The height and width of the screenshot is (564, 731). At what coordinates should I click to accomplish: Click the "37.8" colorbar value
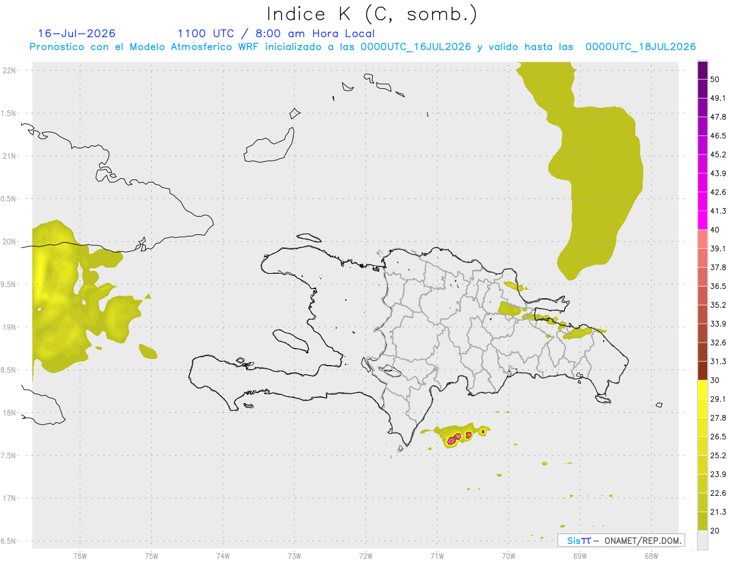coord(719,267)
